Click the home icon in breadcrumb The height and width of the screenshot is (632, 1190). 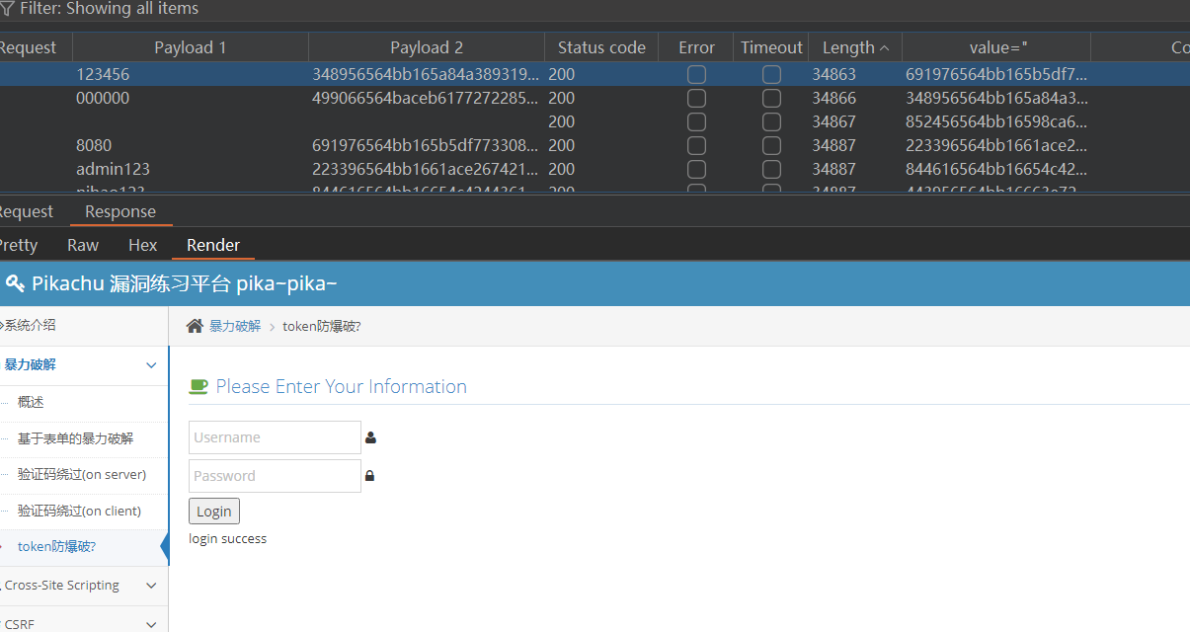195,326
